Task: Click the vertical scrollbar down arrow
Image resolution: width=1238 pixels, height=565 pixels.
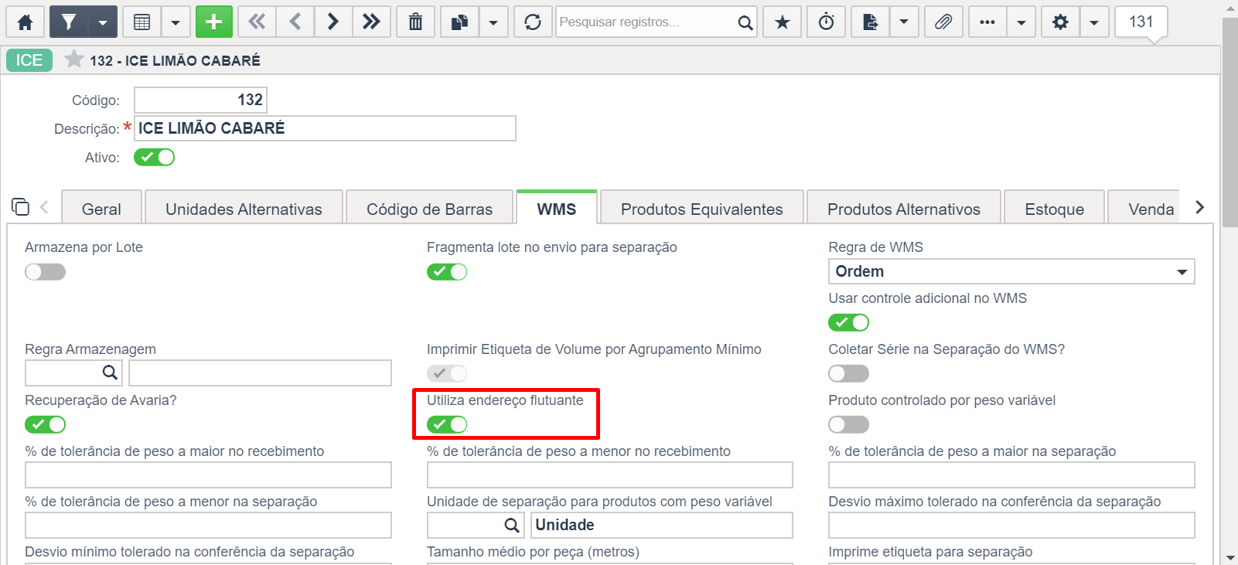Action: click(1230, 557)
